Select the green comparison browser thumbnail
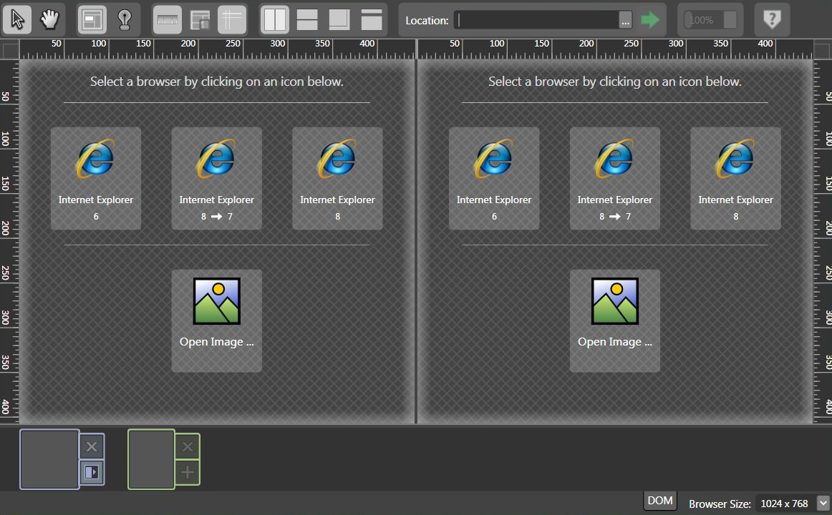The image size is (832, 515). [x=151, y=458]
